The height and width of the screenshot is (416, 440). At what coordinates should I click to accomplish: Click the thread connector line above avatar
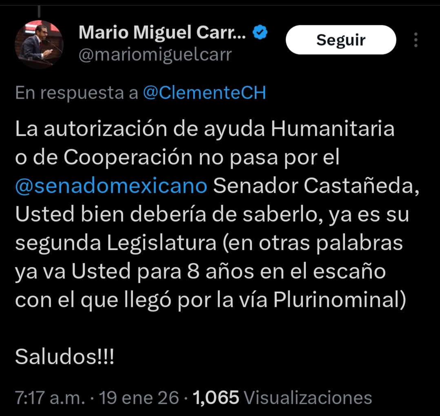[39, 12]
